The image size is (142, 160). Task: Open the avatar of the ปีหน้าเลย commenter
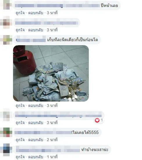tap(6, 5)
